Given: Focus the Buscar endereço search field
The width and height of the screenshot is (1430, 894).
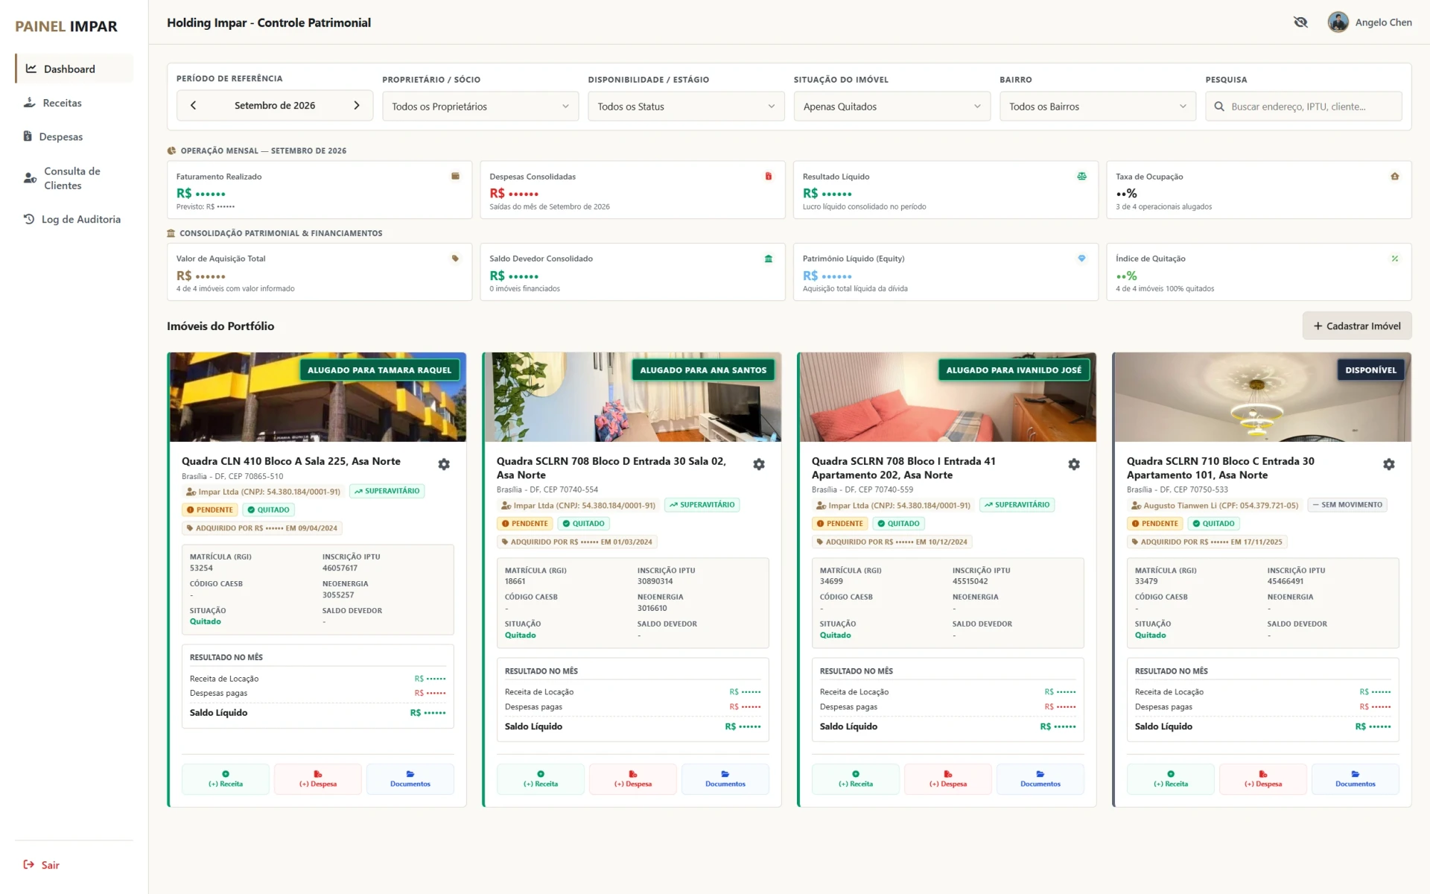Looking at the screenshot, I should click(1303, 107).
